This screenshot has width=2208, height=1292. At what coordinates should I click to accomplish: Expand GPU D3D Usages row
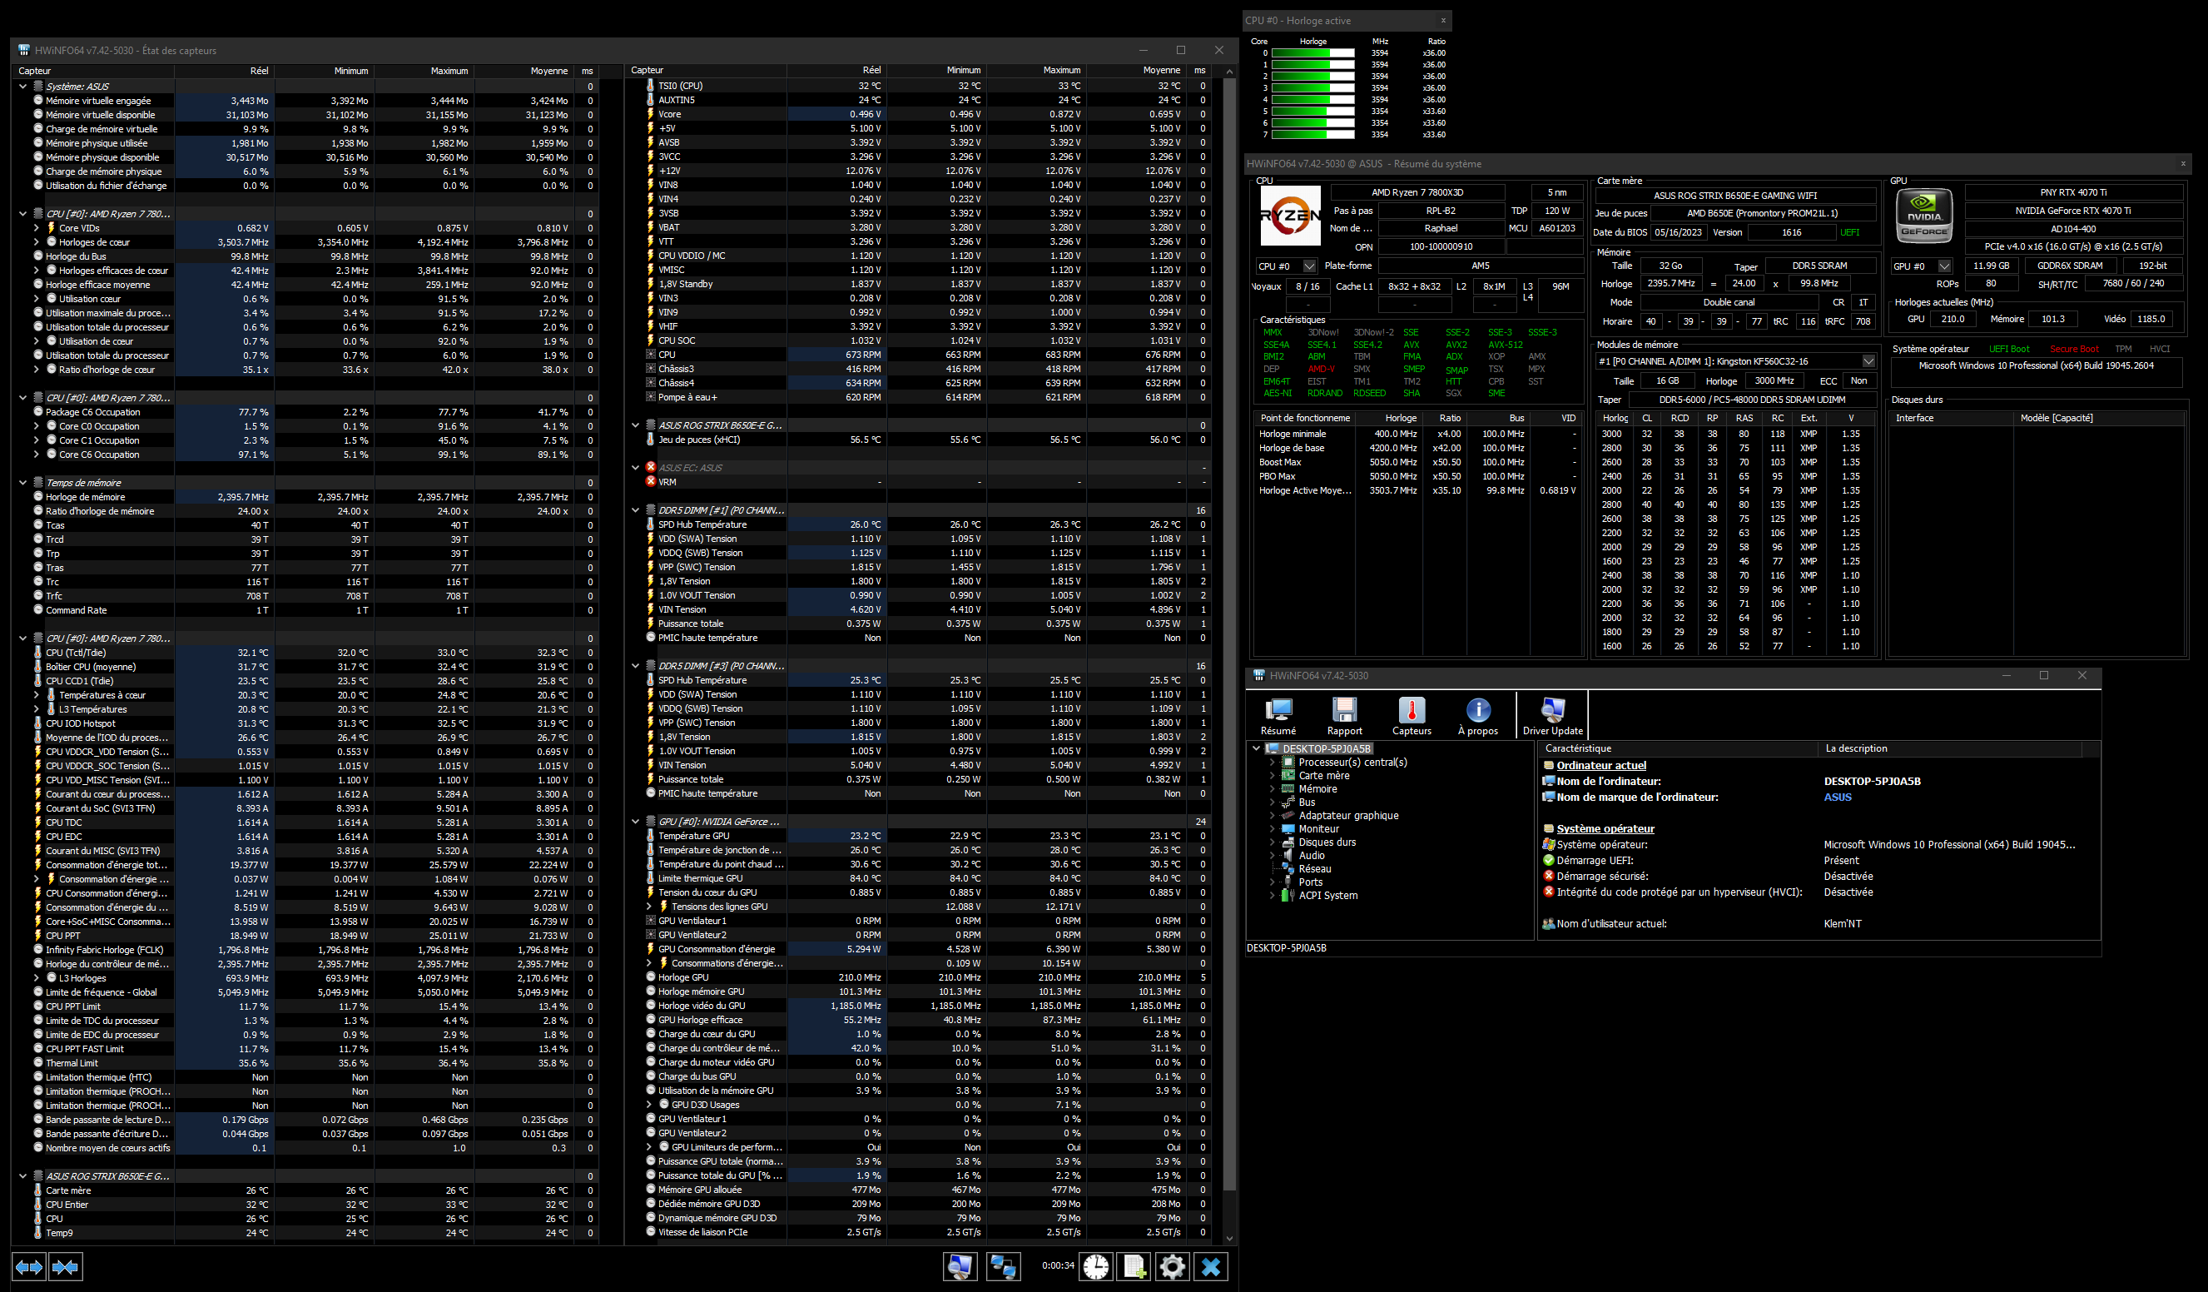[649, 1105]
